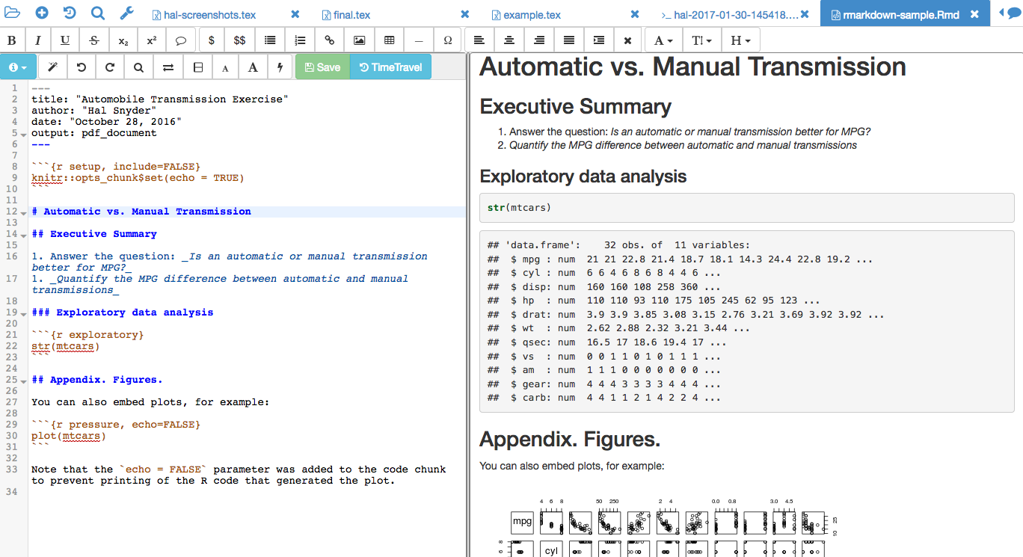
Task: Insert a table using grid icon
Action: coord(390,40)
